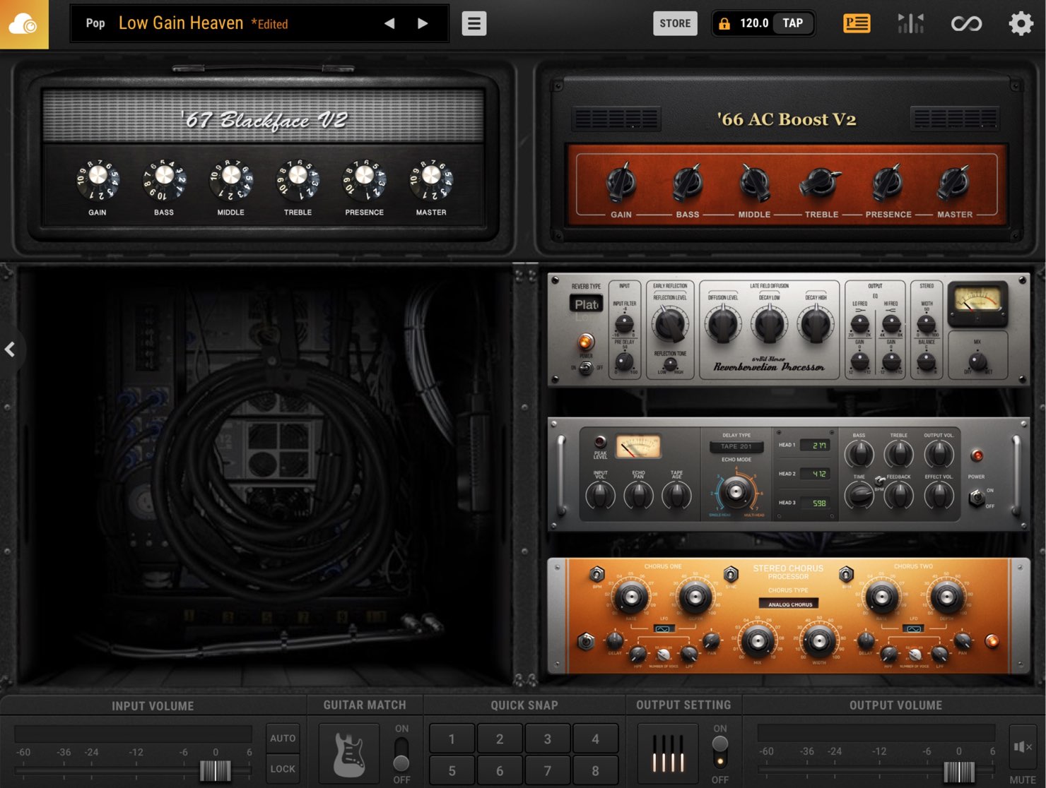The height and width of the screenshot is (788, 1046).
Task: Select Quick Snap slot 3
Action: click(x=547, y=739)
